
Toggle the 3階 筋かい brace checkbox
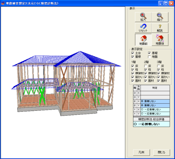tap(159, 77)
